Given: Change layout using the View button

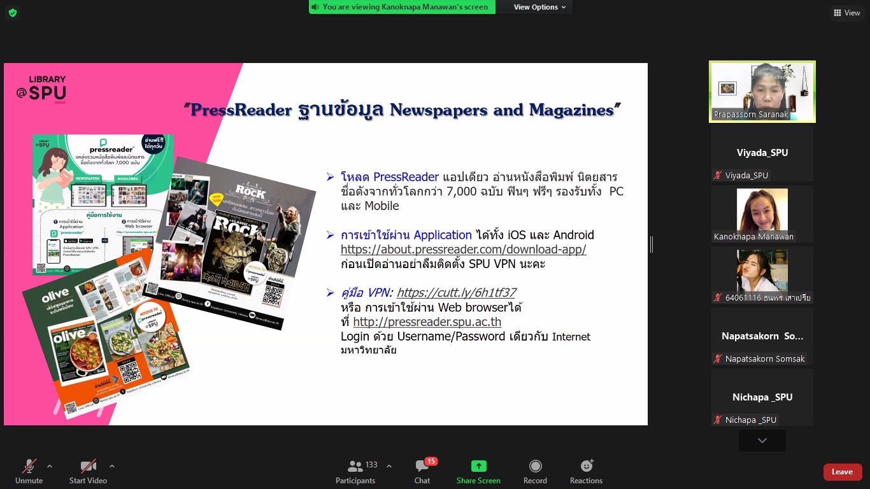Looking at the screenshot, I should (x=846, y=13).
